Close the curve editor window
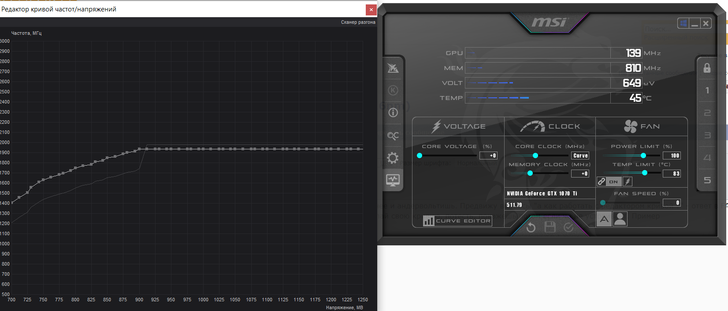The image size is (728, 311). (x=371, y=10)
